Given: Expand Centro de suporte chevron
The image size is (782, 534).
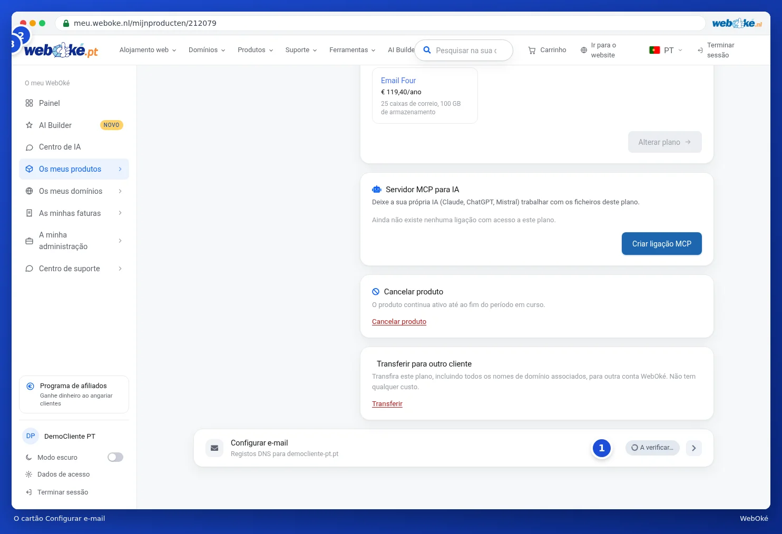Looking at the screenshot, I should click(x=120, y=269).
